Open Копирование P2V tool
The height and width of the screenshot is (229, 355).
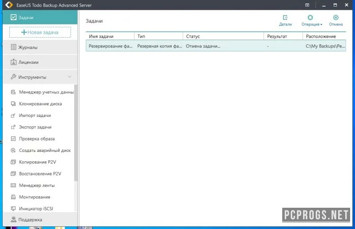[x=37, y=162]
